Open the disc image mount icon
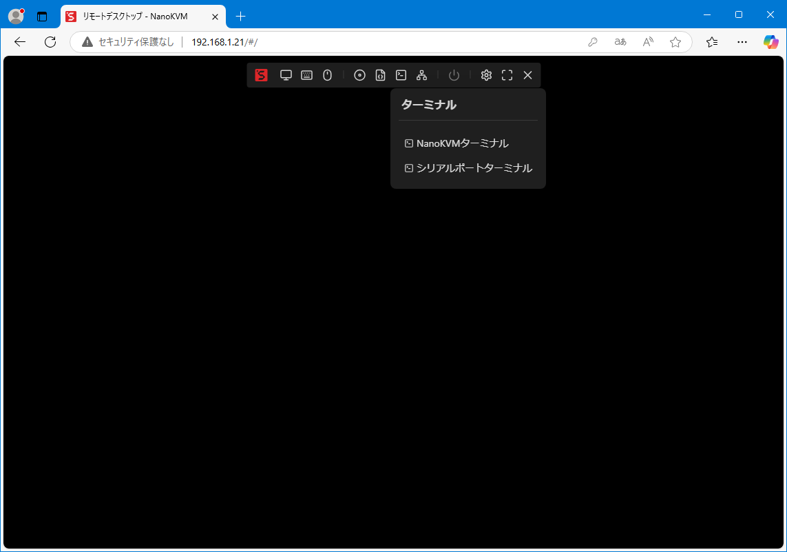The height and width of the screenshot is (552, 787). click(359, 75)
